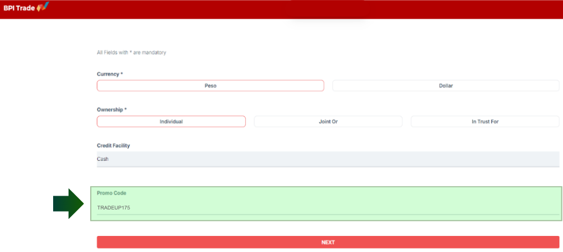Choose Individual ownership
This screenshot has height=252, width=563.
point(171,122)
